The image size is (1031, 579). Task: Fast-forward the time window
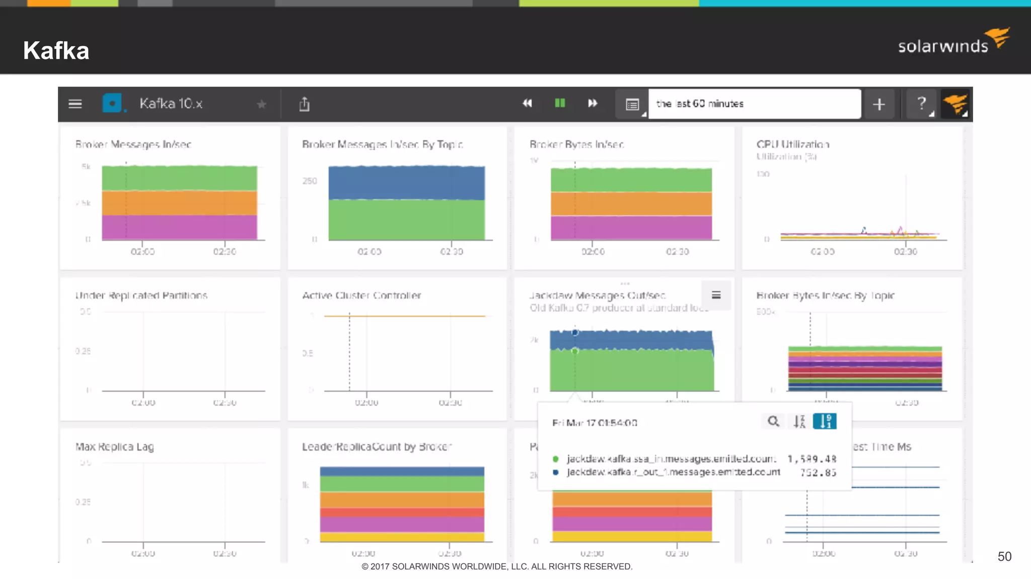click(593, 103)
